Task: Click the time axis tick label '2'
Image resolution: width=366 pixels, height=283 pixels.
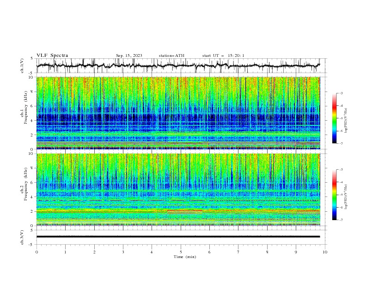Action: [x=94, y=252]
